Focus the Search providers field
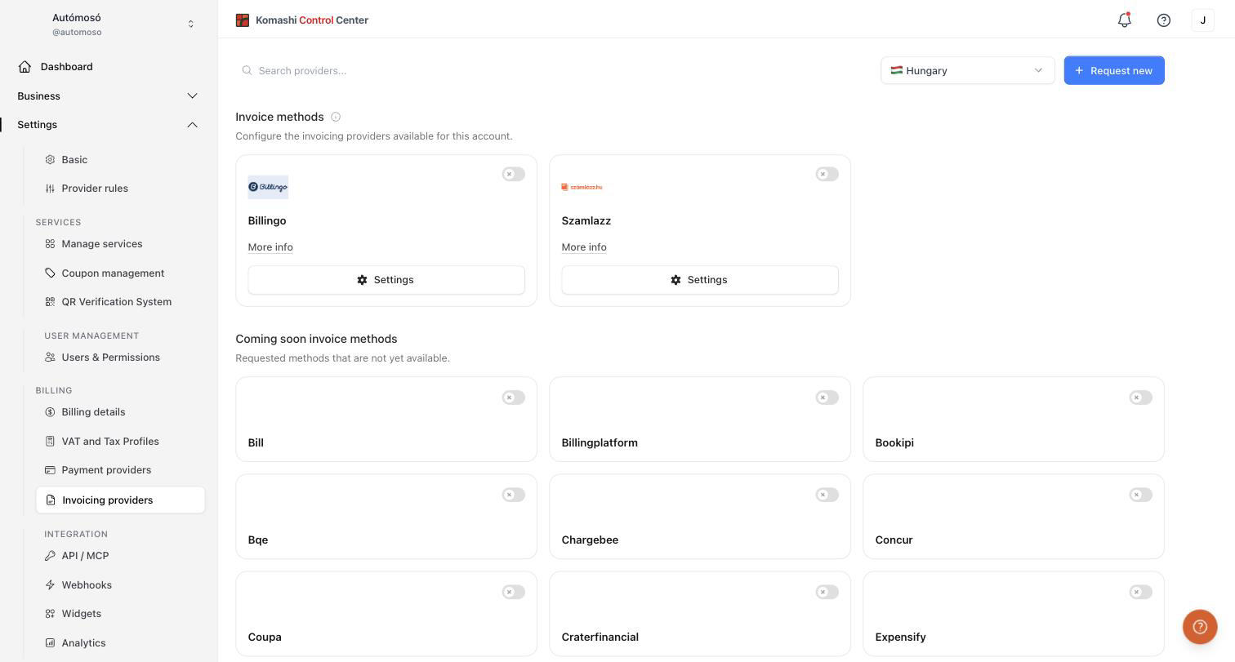 pos(551,70)
